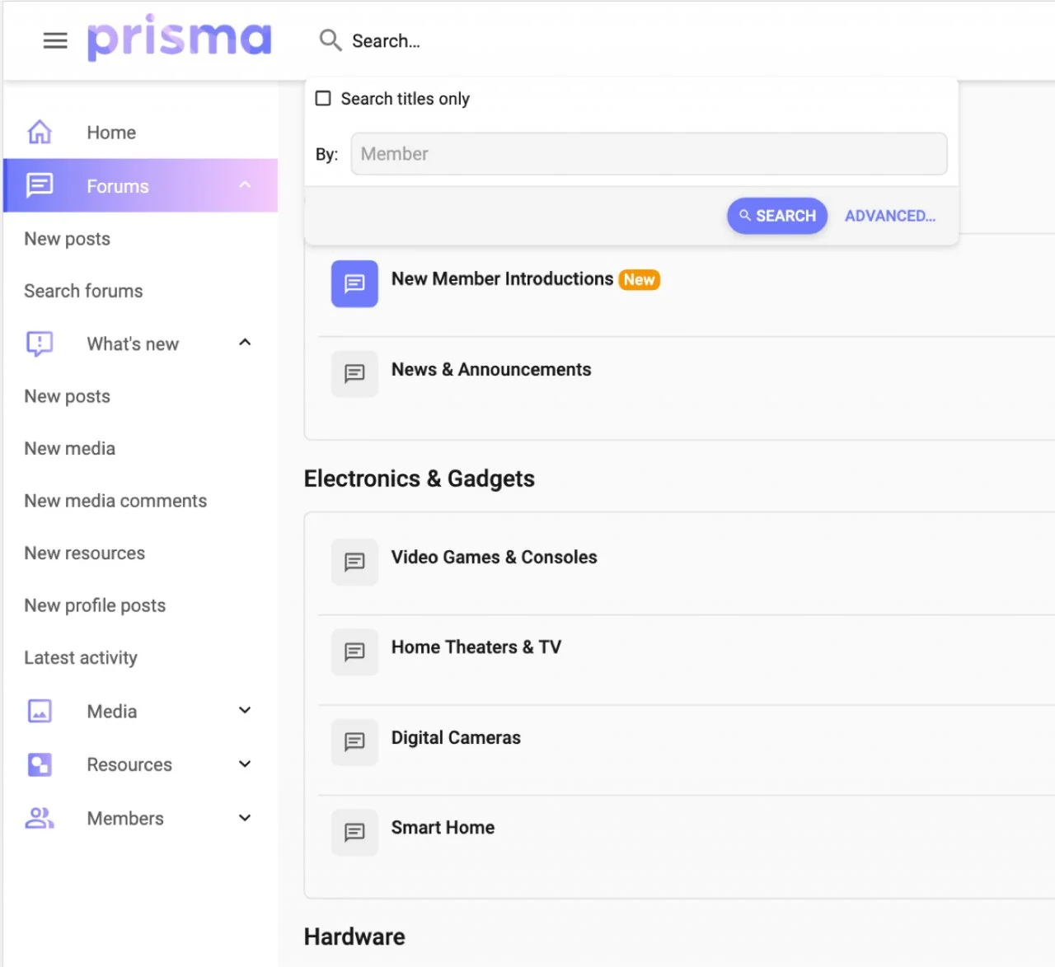Open the ADVANCED... search link

coord(889,216)
